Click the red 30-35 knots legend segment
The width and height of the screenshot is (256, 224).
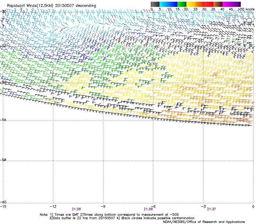pos(209,4)
